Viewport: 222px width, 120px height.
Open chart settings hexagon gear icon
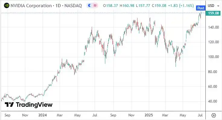(214, 115)
